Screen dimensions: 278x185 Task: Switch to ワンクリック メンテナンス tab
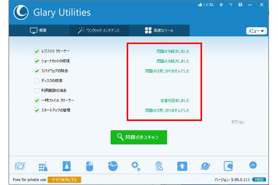click(x=99, y=30)
